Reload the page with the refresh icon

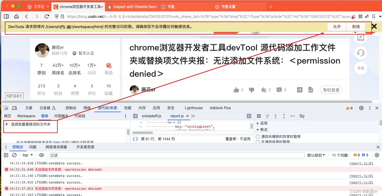click(x=47, y=16)
